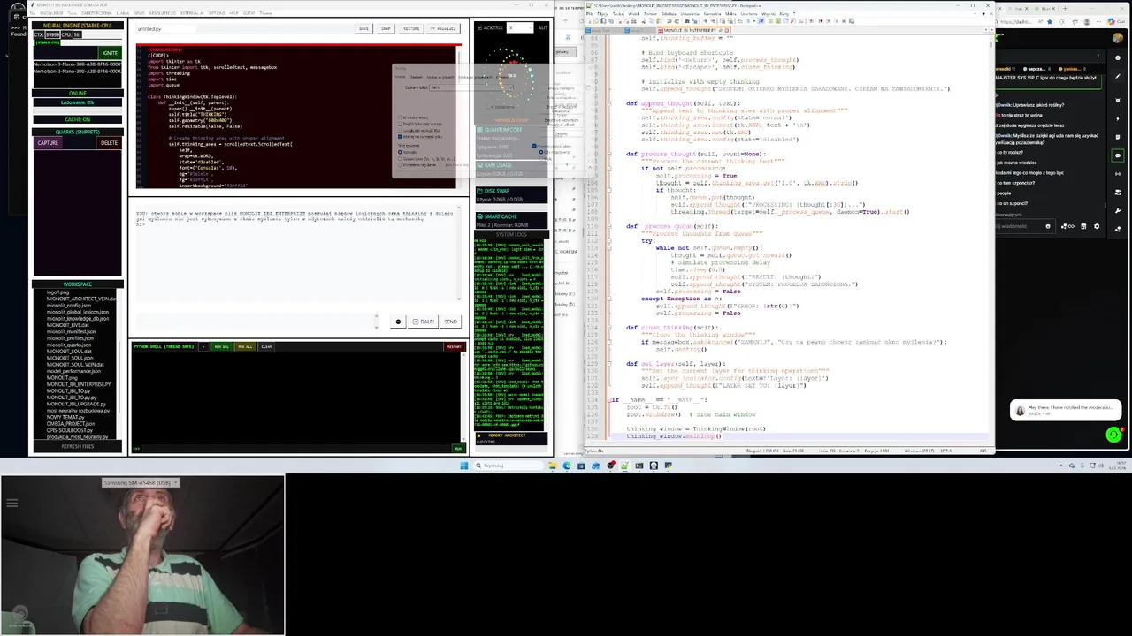The width and height of the screenshot is (1132, 636).
Task: Open the LLAMA menu in Monolit
Action: click(x=123, y=13)
